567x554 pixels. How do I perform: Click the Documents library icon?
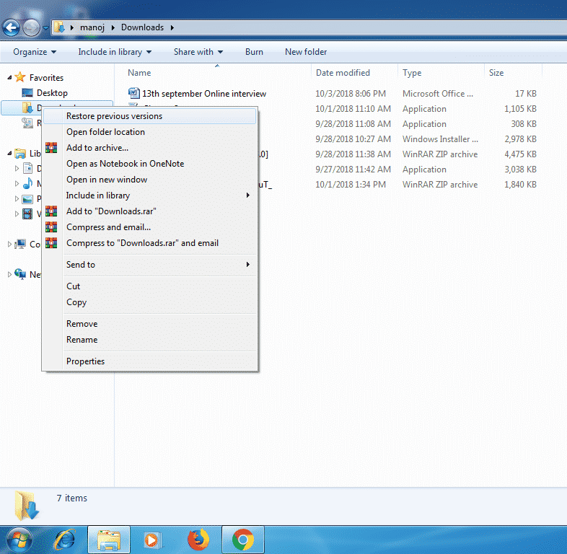coord(27,168)
